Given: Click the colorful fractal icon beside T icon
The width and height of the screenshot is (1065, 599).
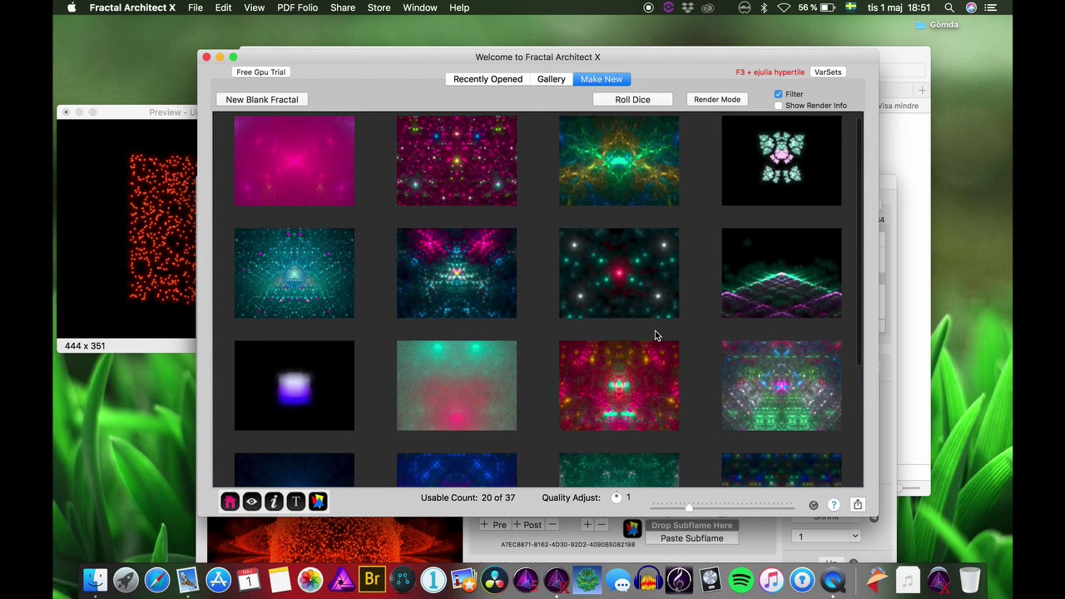Looking at the screenshot, I should click(x=317, y=502).
